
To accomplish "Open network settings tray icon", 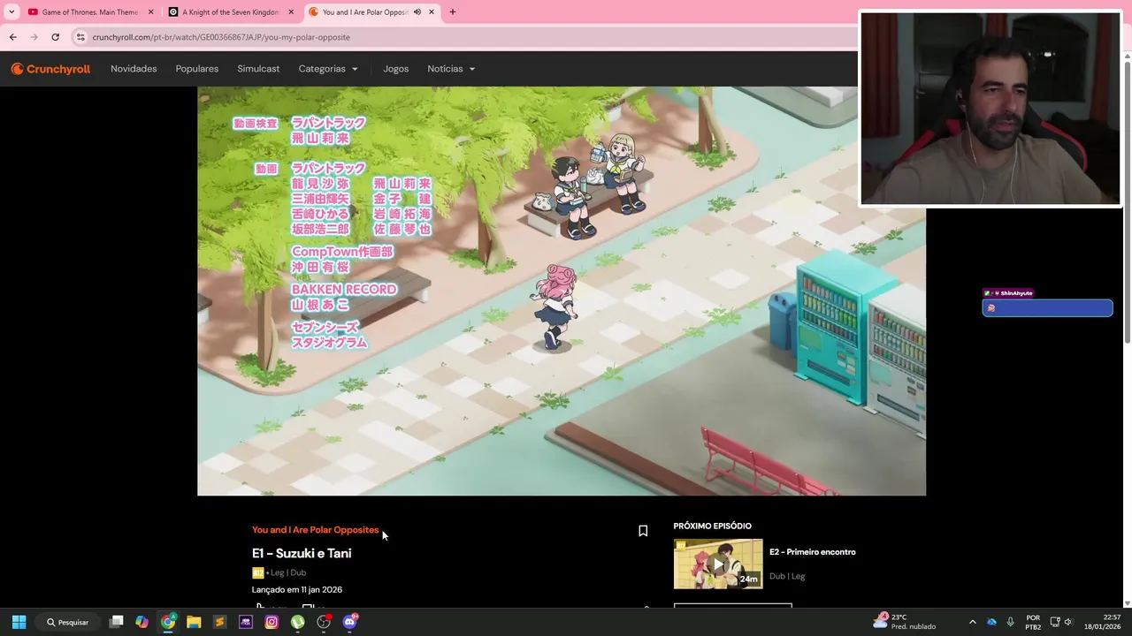I will (1054, 622).
